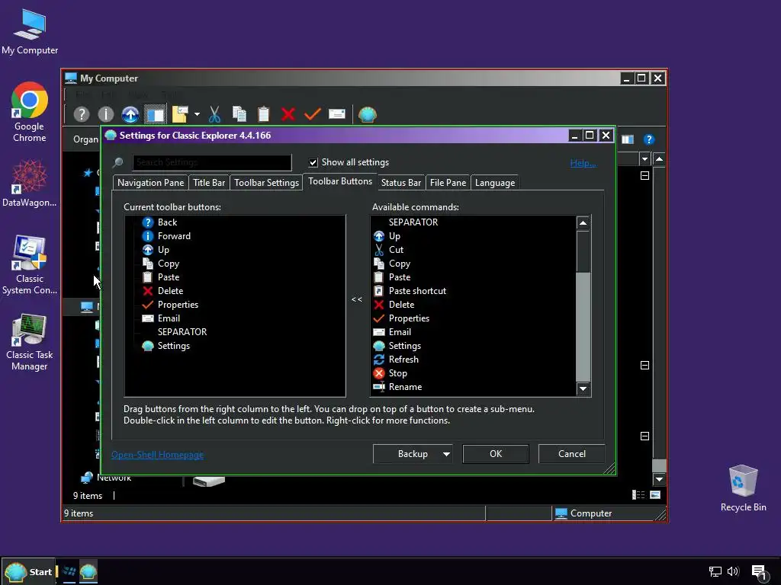This screenshot has height=585, width=781.
Task: Open the Help link in settings dialog
Action: [x=583, y=163]
